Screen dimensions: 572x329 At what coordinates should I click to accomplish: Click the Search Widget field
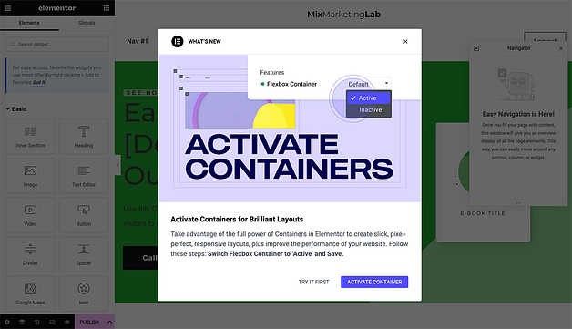[56, 44]
